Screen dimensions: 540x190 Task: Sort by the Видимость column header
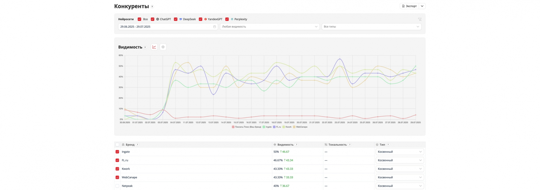click(285, 145)
